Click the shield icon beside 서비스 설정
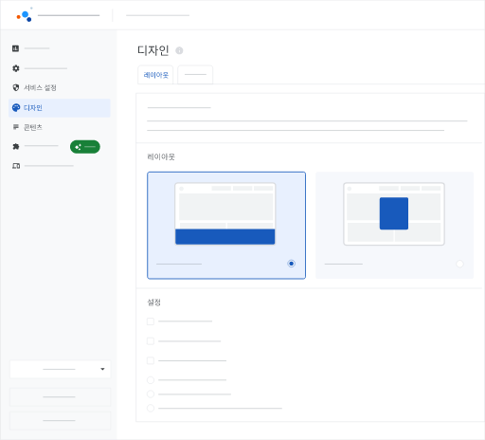Image resolution: width=485 pixels, height=440 pixels. pos(16,87)
